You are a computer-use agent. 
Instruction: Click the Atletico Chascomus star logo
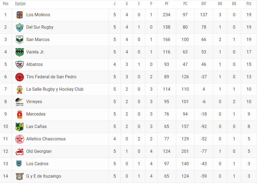point(20,139)
